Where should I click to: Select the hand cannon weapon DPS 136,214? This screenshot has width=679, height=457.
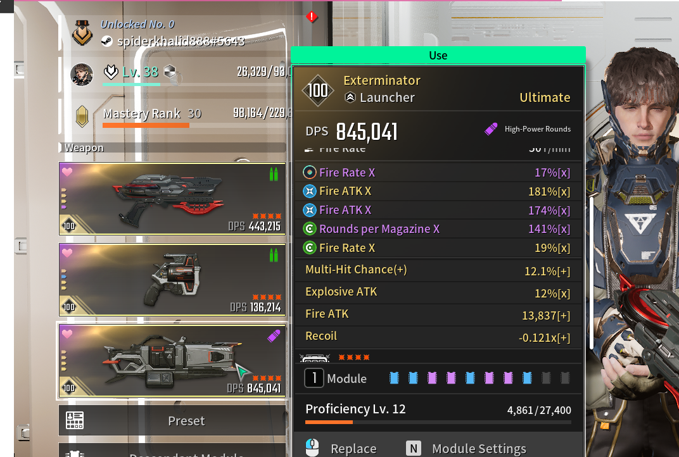click(x=172, y=280)
